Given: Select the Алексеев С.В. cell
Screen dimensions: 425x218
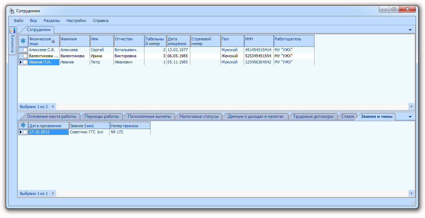Looking at the screenshot, I should [x=44, y=50].
